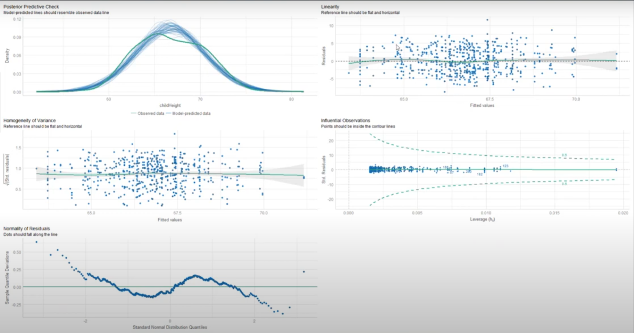Click "Standard Normal Distribution Quantiles" axis label

coord(170,327)
